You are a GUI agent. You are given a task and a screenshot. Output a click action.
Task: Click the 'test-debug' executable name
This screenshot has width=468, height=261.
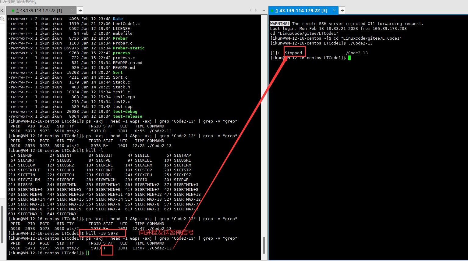125,111
